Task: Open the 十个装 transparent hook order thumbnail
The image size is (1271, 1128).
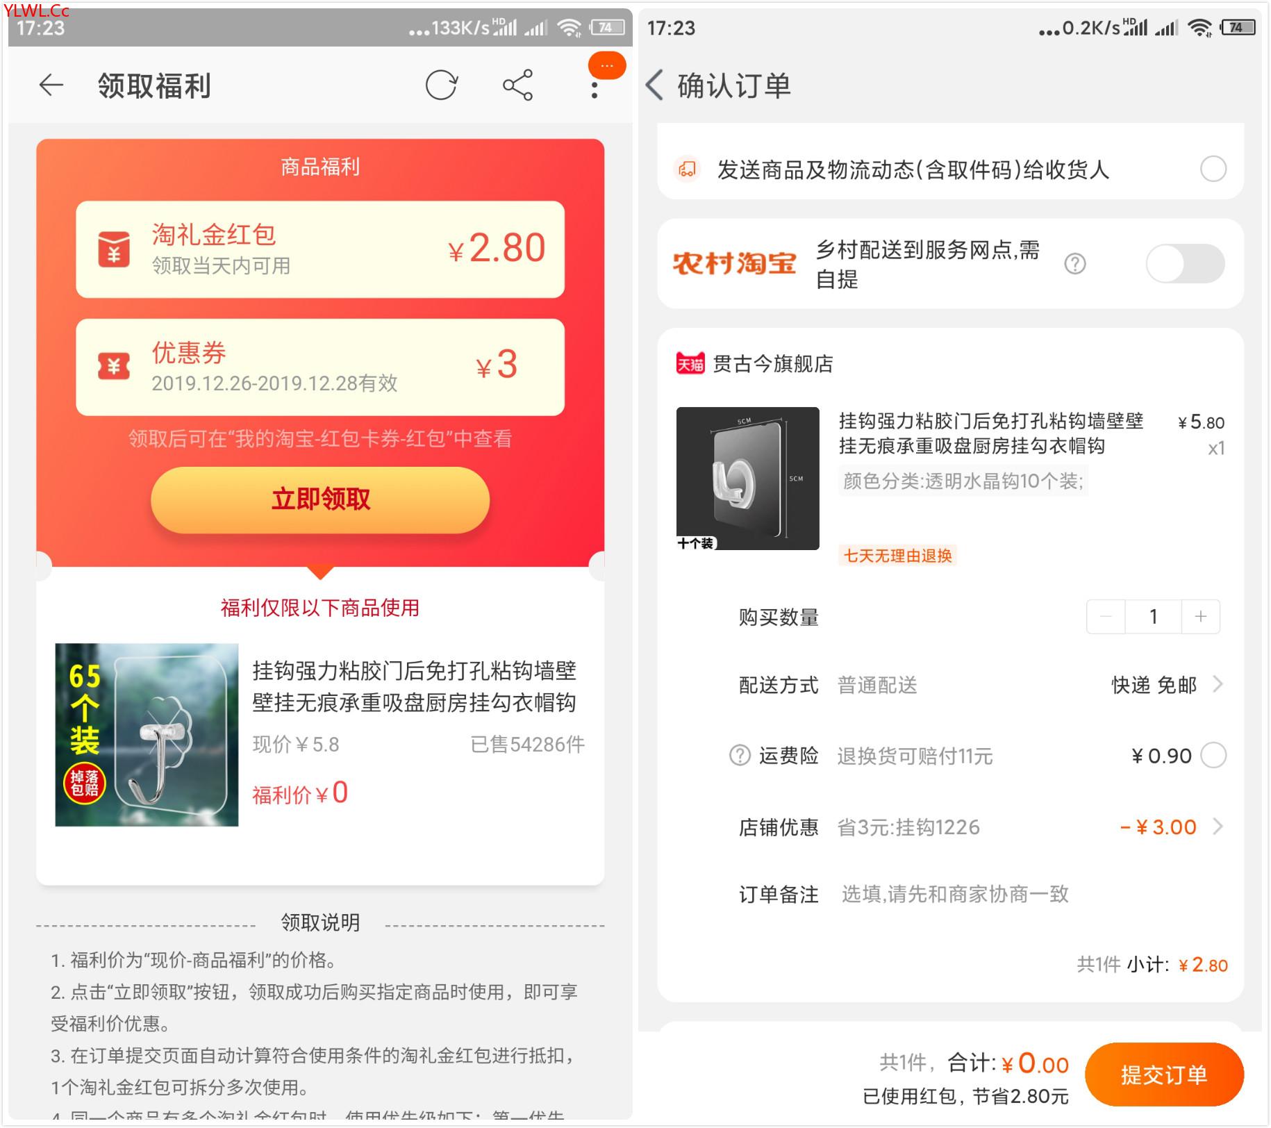Action: [x=748, y=479]
